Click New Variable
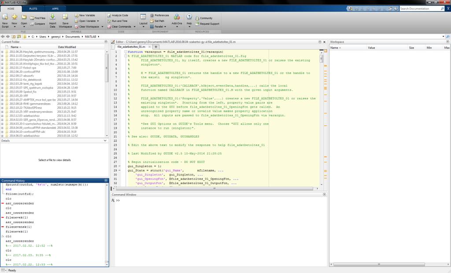The height and width of the screenshot is (273, 451). point(85,15)
